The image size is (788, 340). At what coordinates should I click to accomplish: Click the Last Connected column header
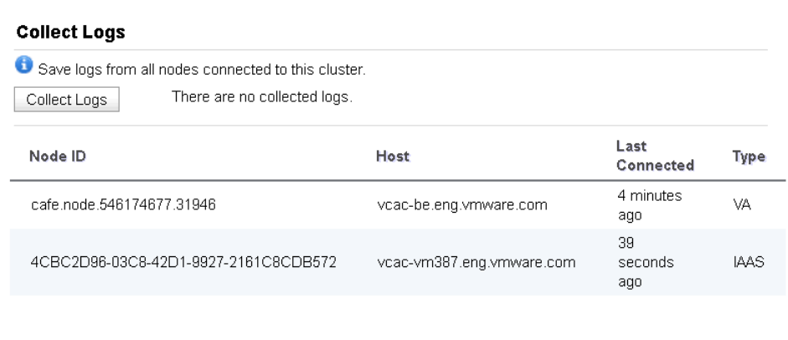[x=654, y=155]
